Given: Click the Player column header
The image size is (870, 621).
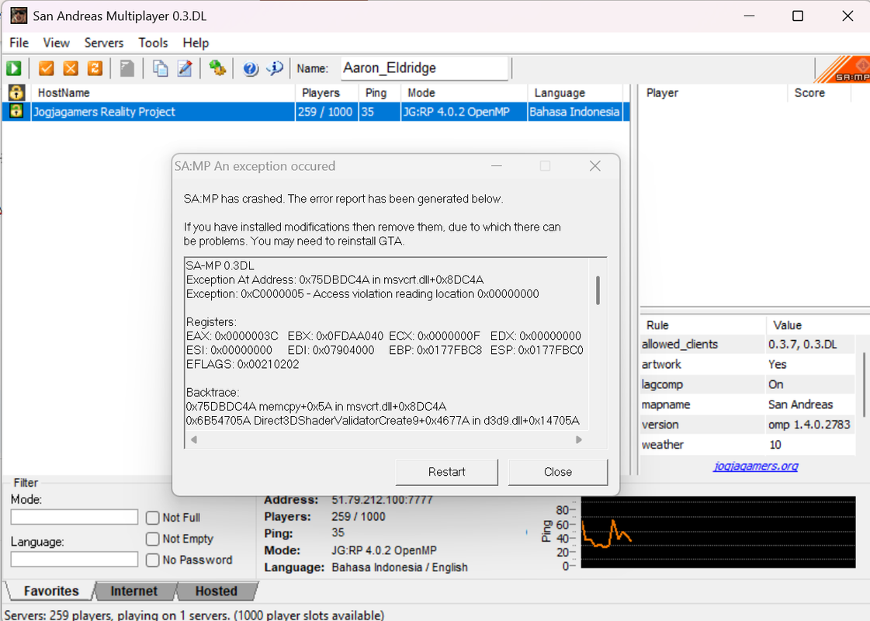Looking at the screenshot, I should [x=713, y=92].
